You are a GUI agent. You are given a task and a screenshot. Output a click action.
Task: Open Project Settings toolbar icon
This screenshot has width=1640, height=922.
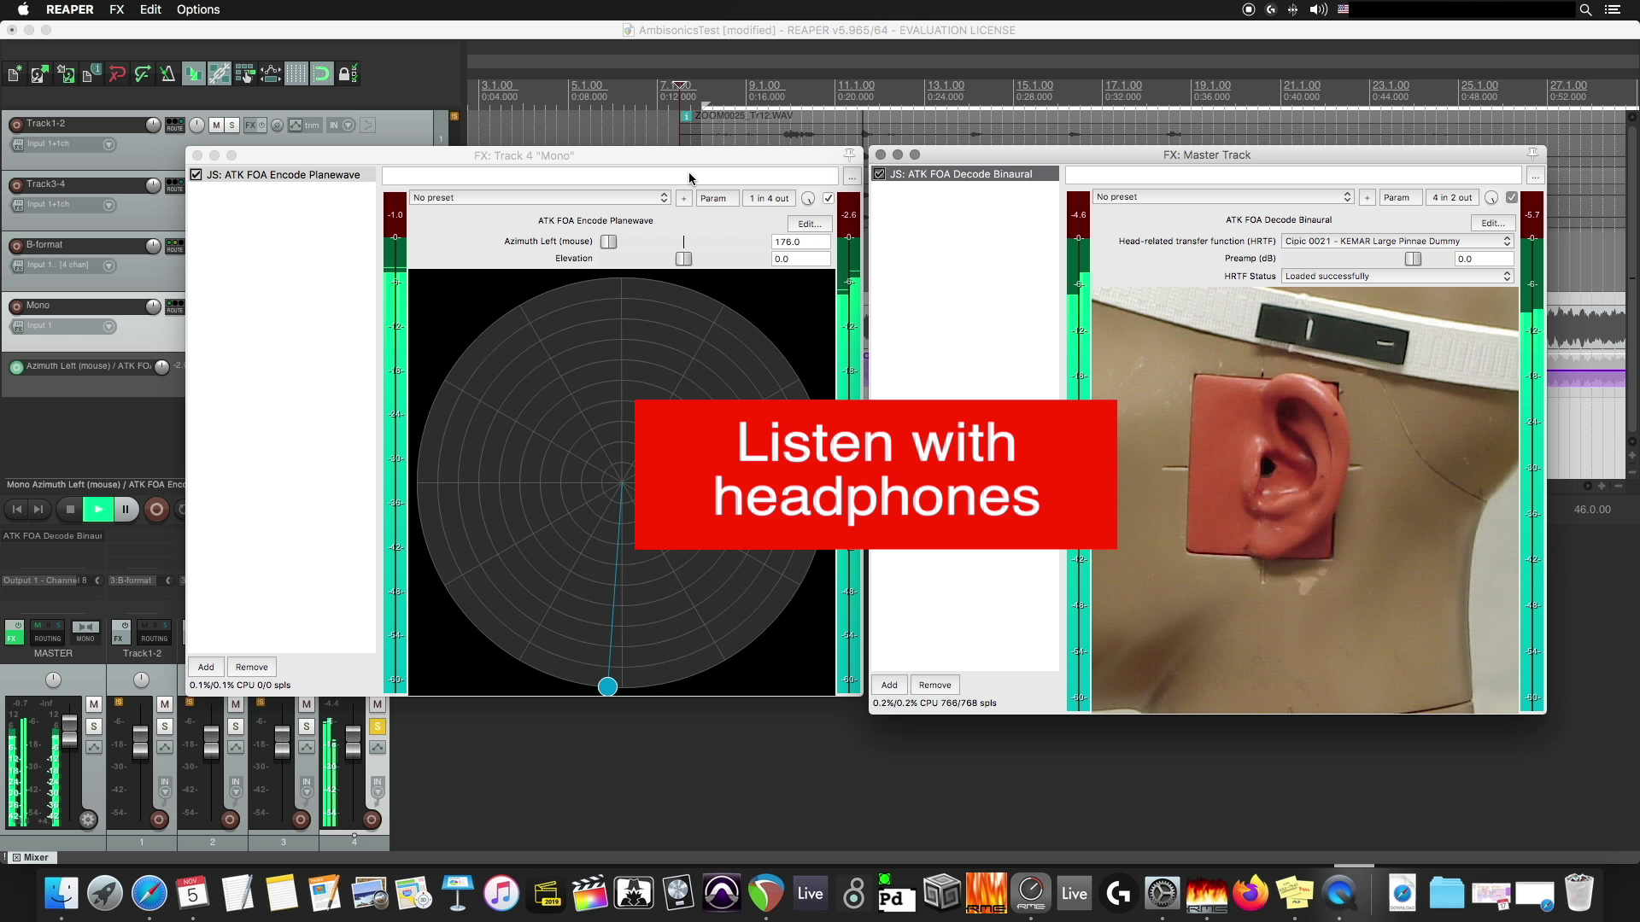pos(91,74)
